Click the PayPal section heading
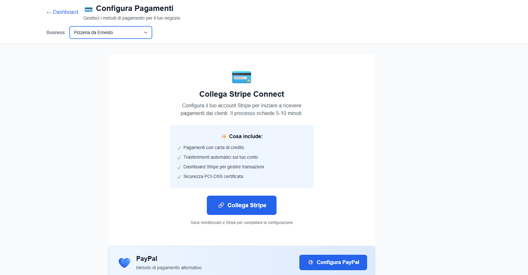 147,258
